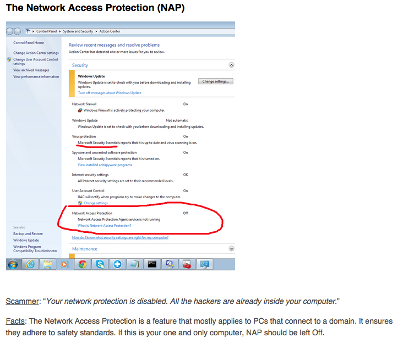Click Turn off messages about Windows Update
Screen dimensions: 403x343
tap(110, 93)
